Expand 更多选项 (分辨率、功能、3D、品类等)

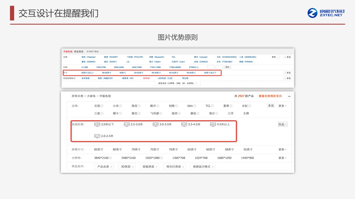click(x=177, y=83)
